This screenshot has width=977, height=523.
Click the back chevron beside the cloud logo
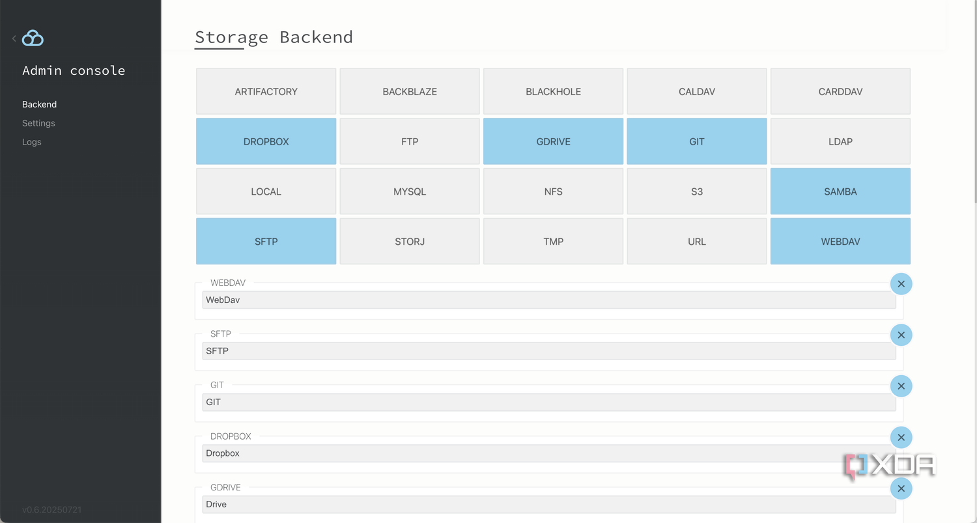(14, 38)
